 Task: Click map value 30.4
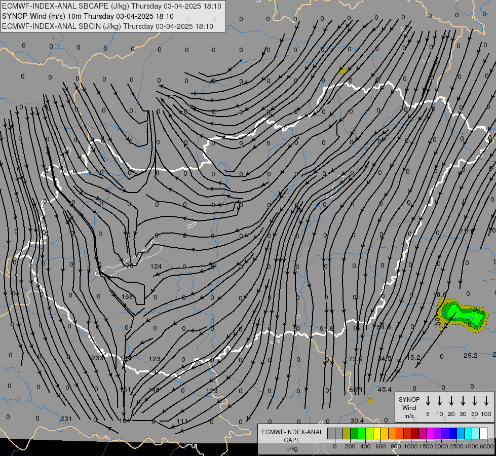[357, 421]
